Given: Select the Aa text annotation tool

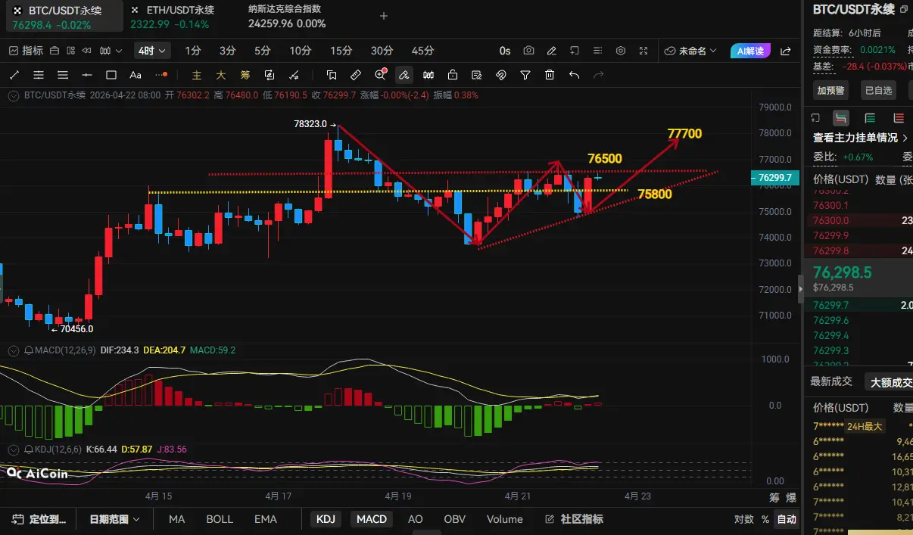Looking at the screenshot, I should pyautogui.click(x=136, y=75).
